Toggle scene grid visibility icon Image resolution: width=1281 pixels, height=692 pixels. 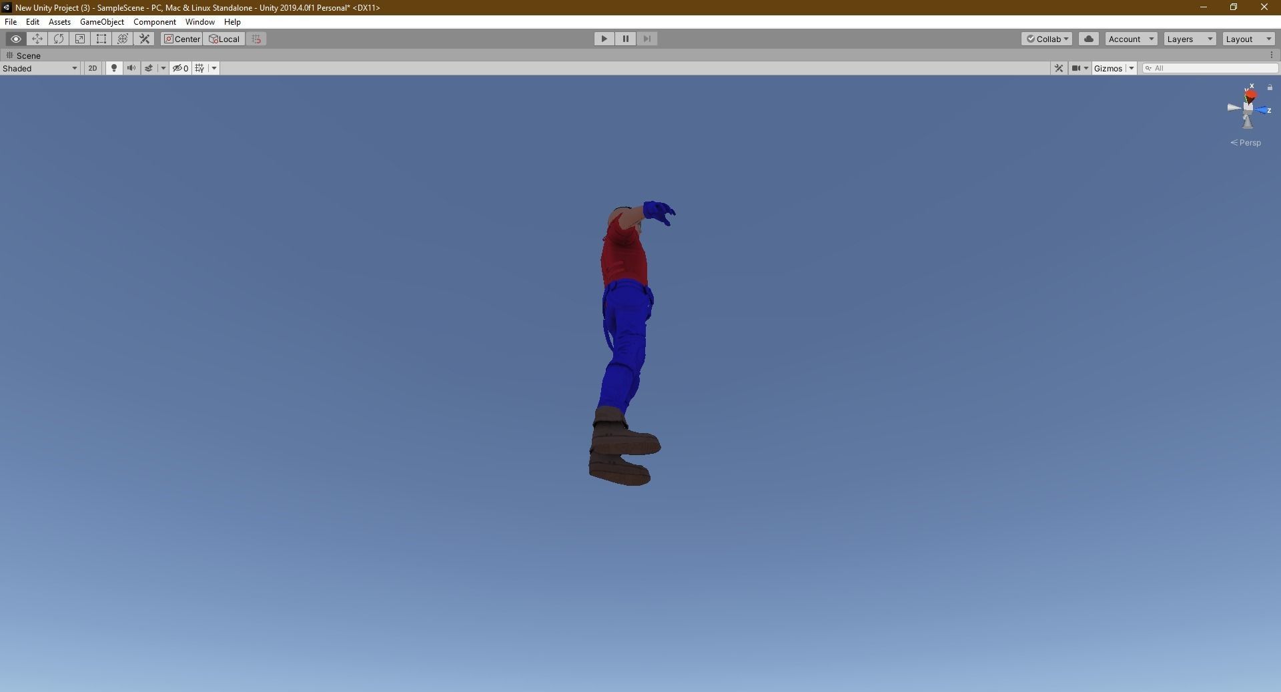199,68
